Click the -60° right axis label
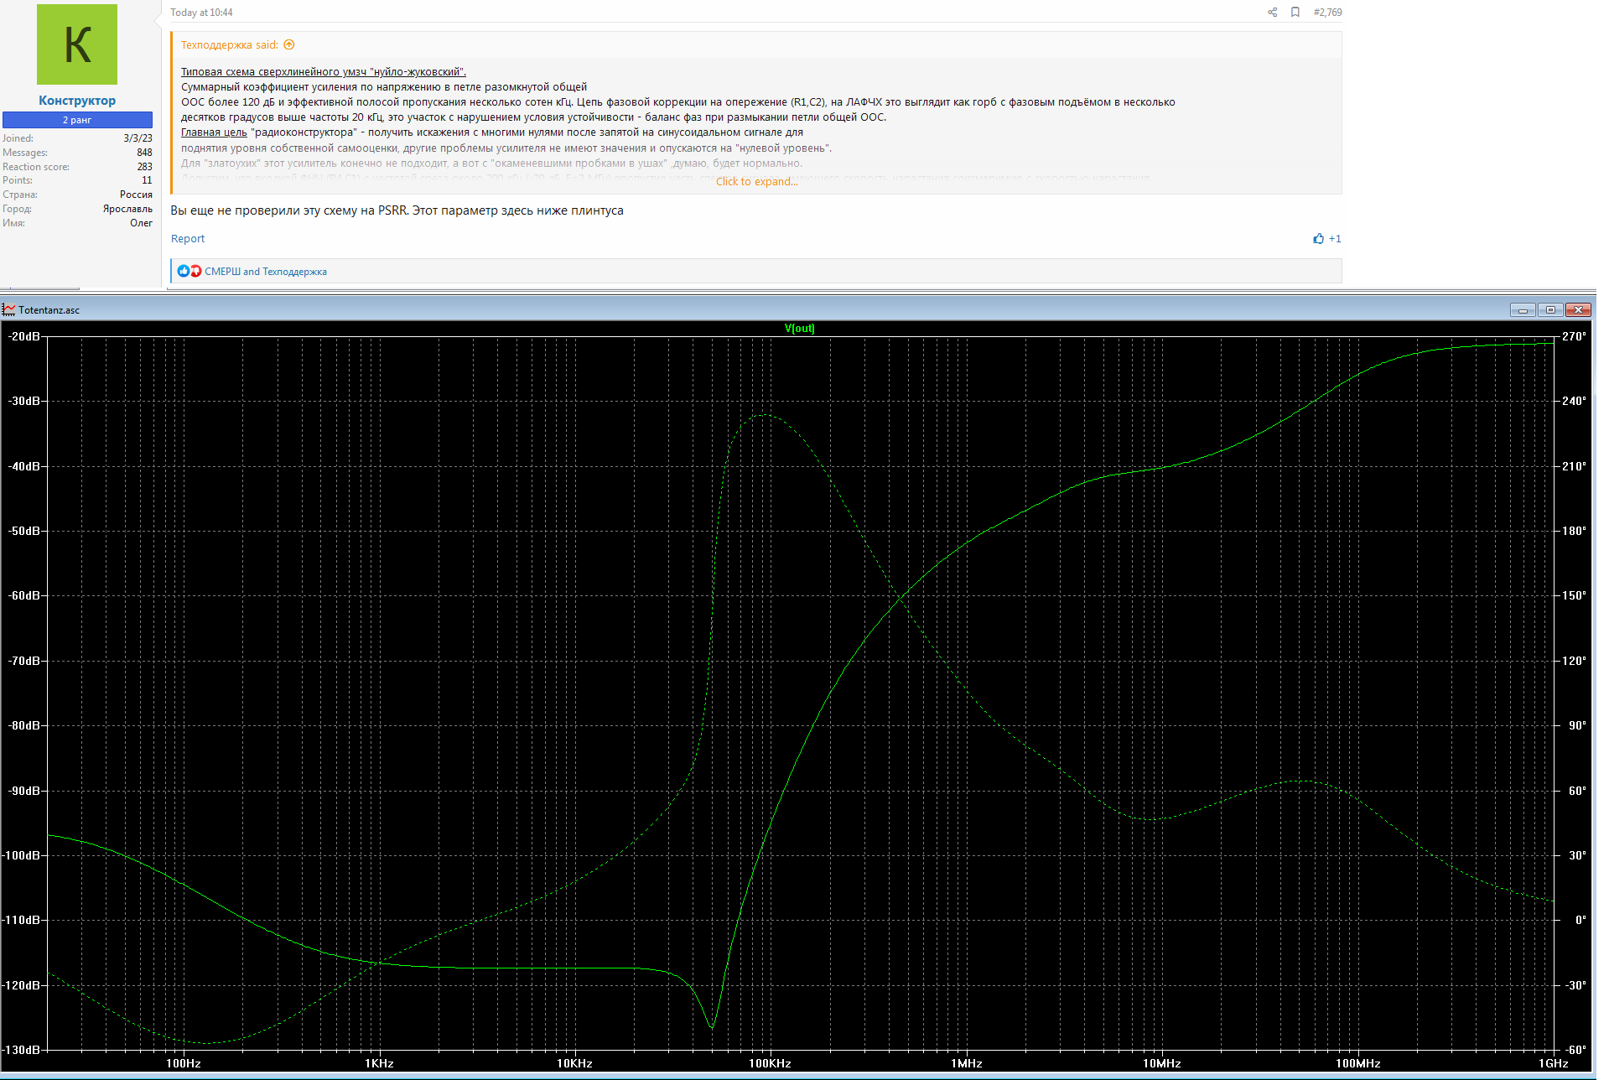 tap(1575, 1051)
